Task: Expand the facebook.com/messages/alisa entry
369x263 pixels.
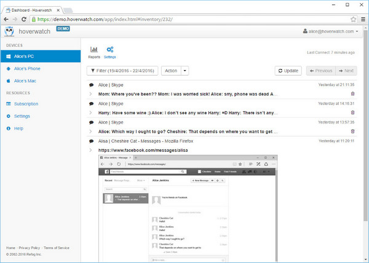Action: click(x=90, y=150)
